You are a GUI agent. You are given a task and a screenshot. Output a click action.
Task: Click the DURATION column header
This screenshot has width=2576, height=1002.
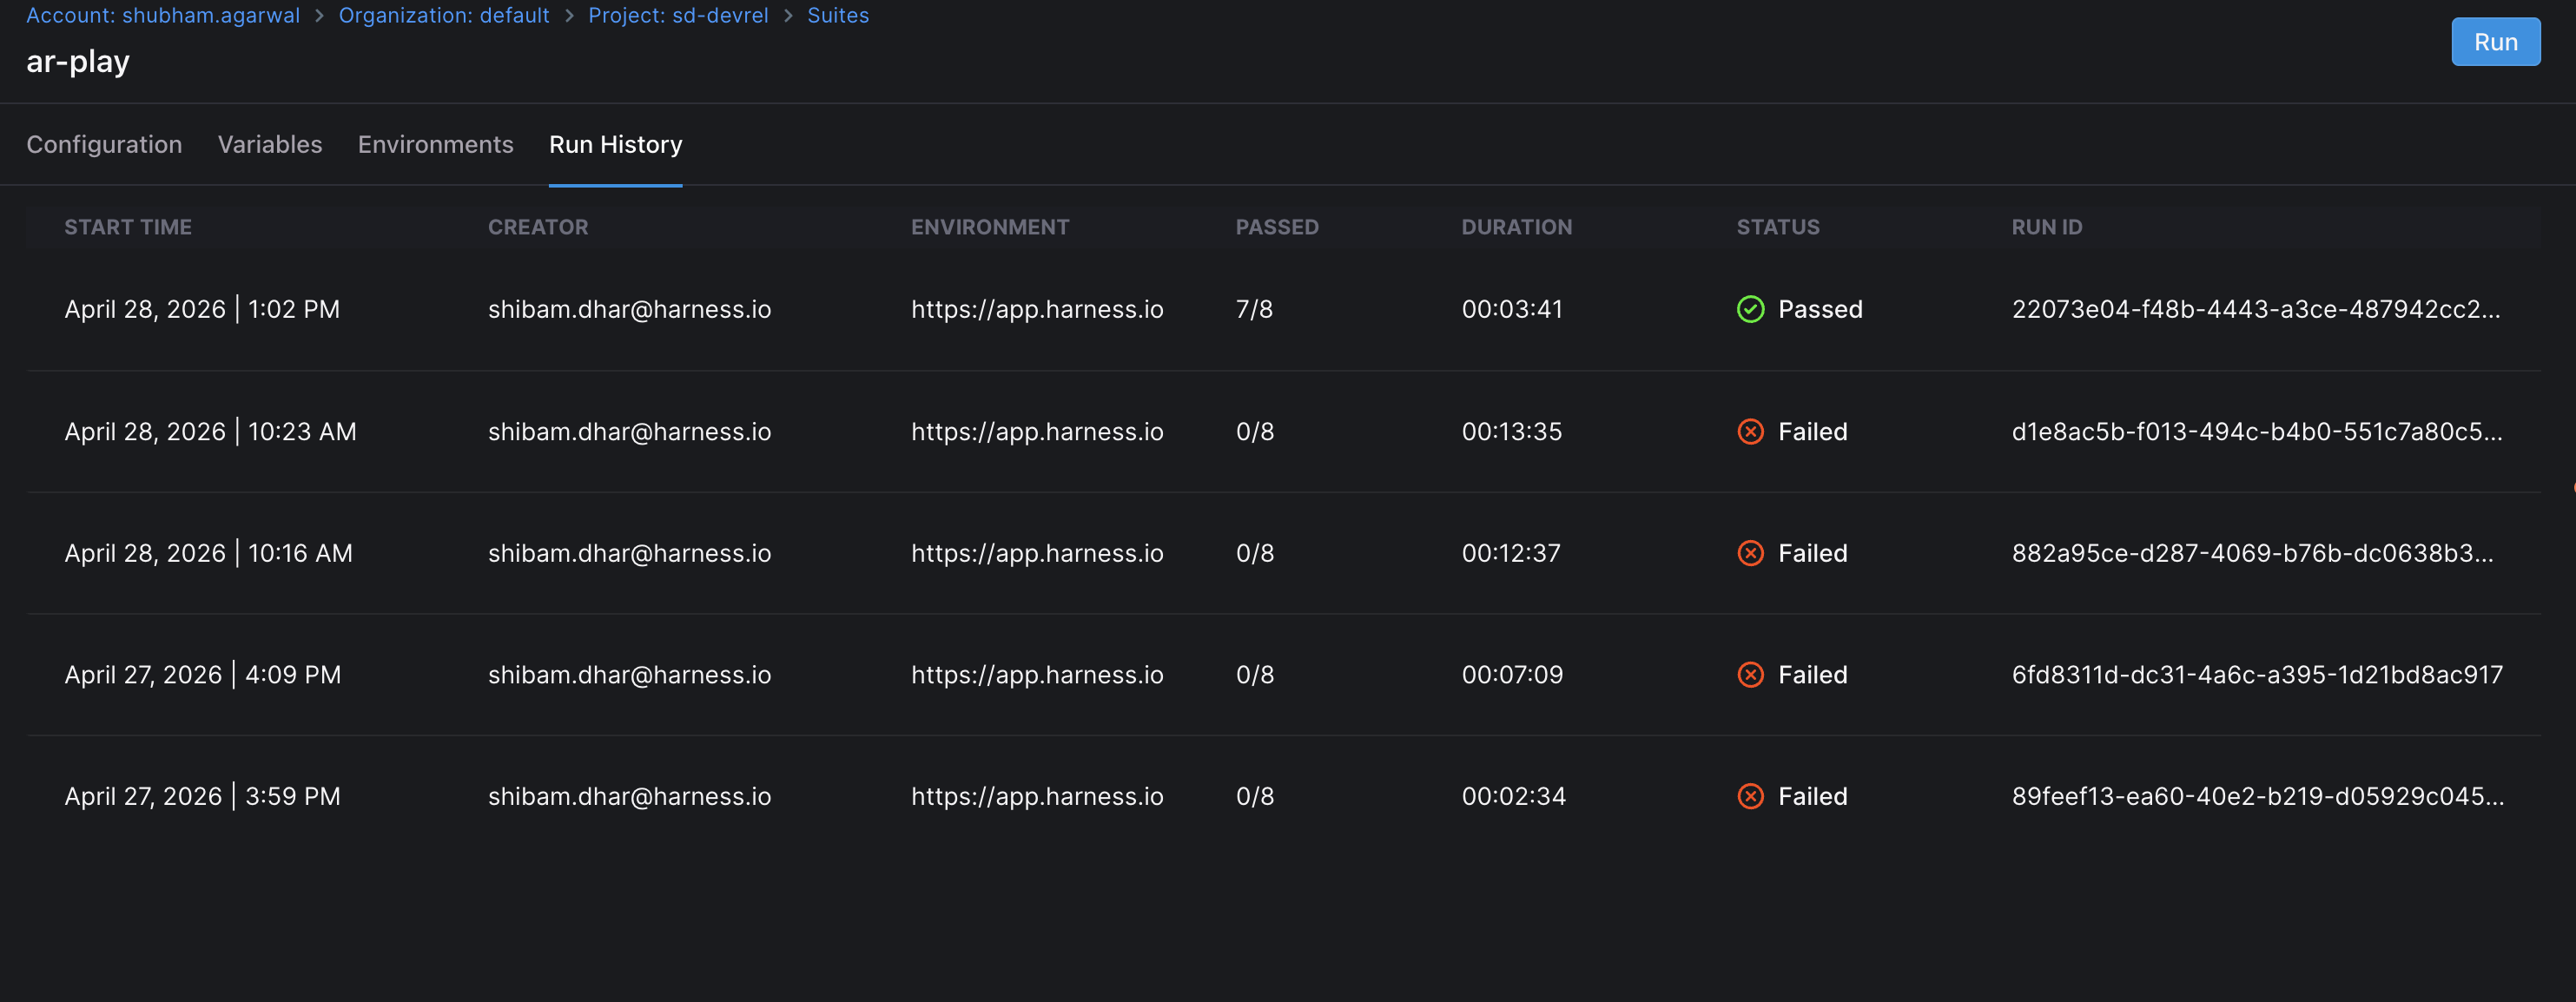coord(1516,227)
